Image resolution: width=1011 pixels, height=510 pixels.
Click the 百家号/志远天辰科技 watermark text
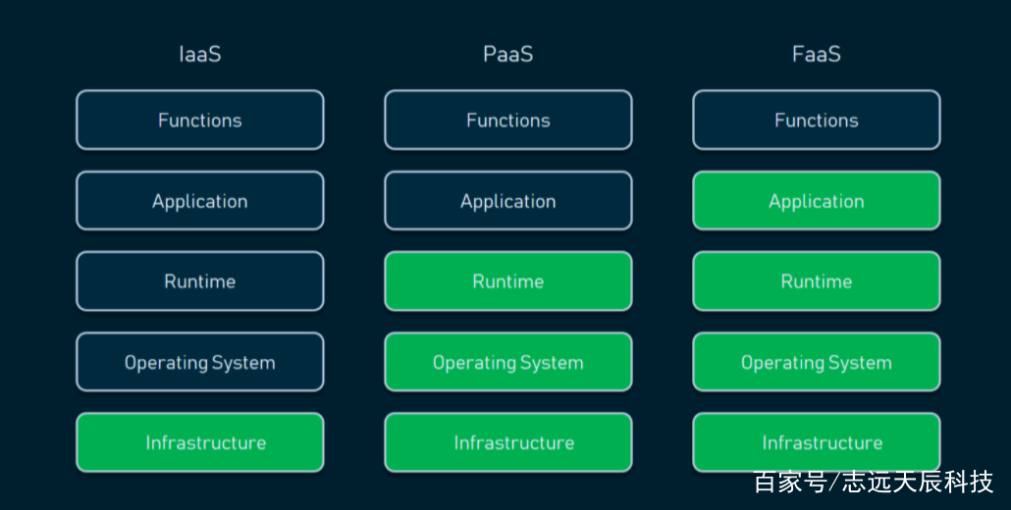pos(874,482)
